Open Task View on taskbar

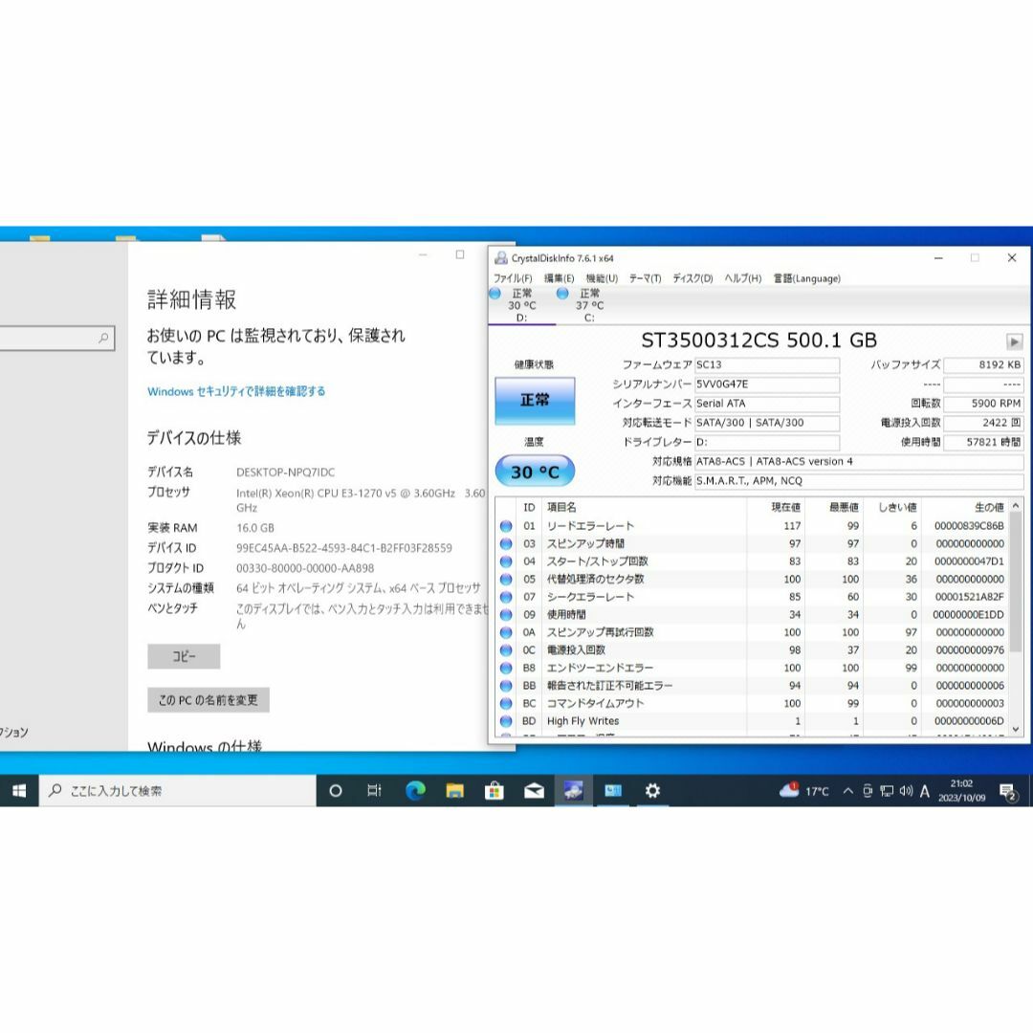point(374,791)
